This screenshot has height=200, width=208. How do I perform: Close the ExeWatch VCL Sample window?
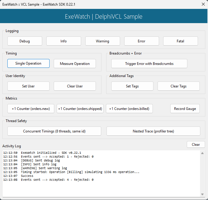click(x=203, y=4)
